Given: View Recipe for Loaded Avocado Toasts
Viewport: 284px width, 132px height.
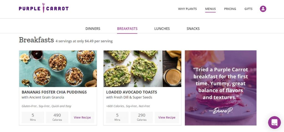Looking at the screenshot, I should 167,117.
